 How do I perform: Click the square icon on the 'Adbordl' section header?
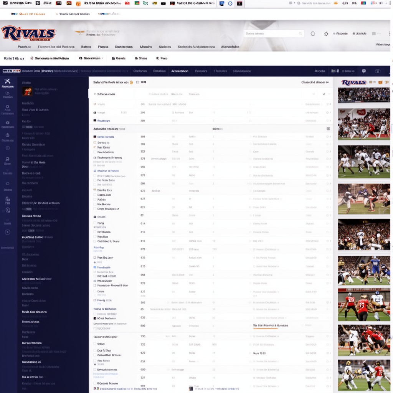328,129
